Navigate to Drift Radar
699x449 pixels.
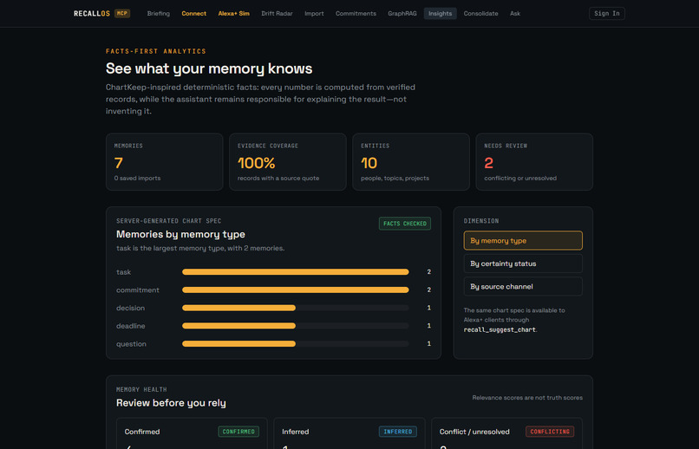coord(277,13)
